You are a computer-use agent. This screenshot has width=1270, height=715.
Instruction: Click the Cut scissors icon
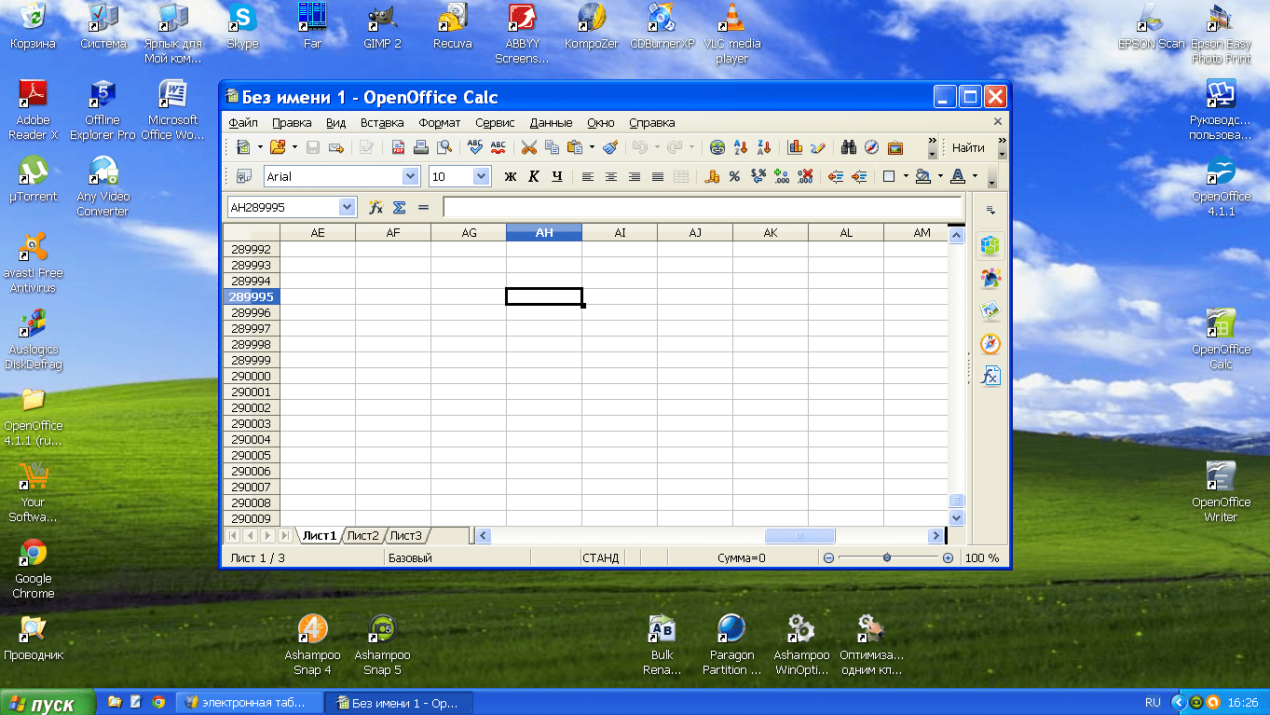coord(529,147)
